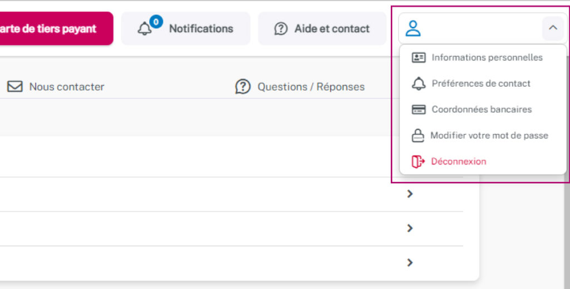Click the red exit door Déconnexion icon

pyautogui.click(x=418, y=162)
